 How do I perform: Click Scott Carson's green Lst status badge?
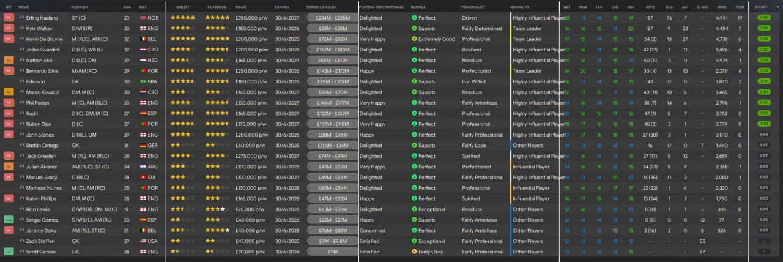(9, 252)
